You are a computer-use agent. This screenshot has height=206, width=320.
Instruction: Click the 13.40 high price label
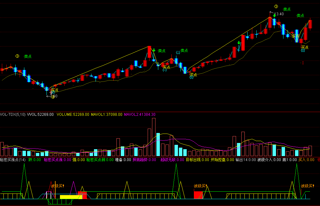coord(279,14)
